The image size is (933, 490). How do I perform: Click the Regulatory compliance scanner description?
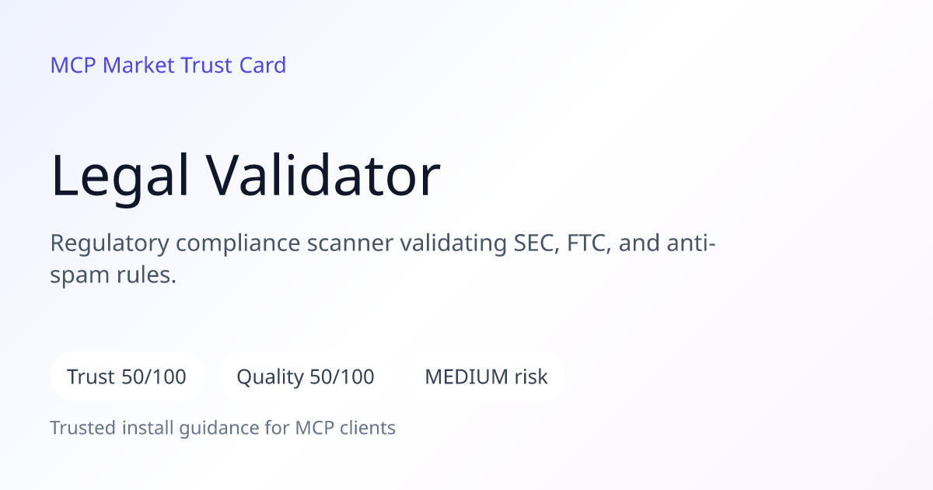(383, 258)
